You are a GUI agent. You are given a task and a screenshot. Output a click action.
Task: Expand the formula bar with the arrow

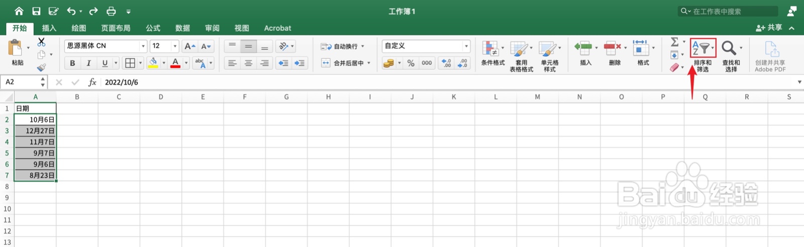(x=799, y=82)
